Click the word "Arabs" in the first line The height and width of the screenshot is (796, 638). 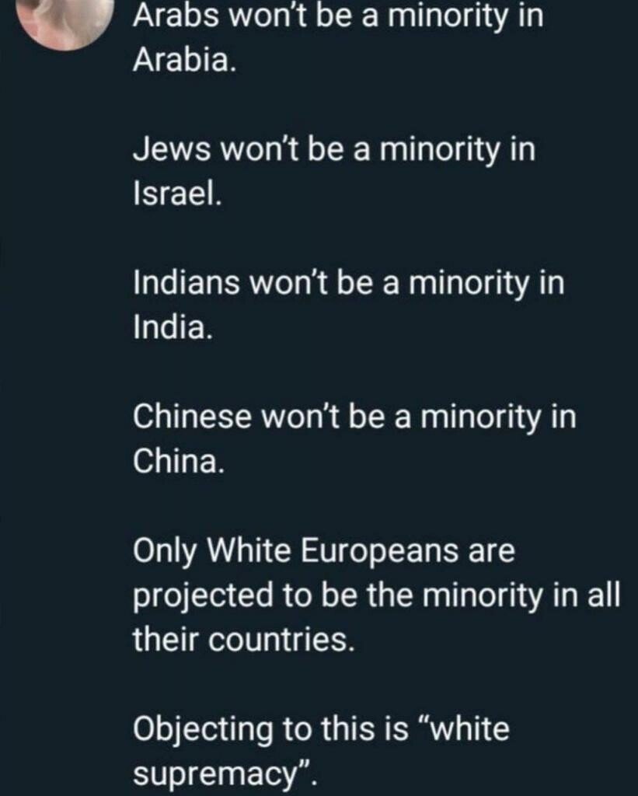point(176,16)
